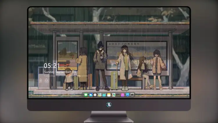Click the 05:21 clock widget
Image resolution: width=218 pixels, height=123 pixels.
point(52,66)
